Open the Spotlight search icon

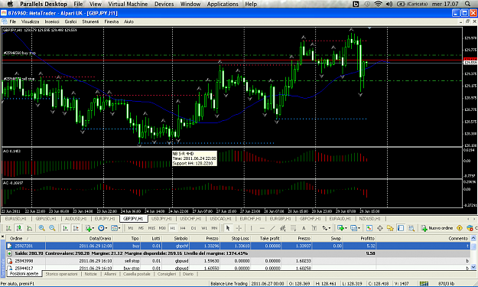467,4
